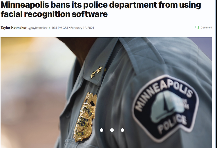Select the last white carousel dot

[x=122, y=130]
